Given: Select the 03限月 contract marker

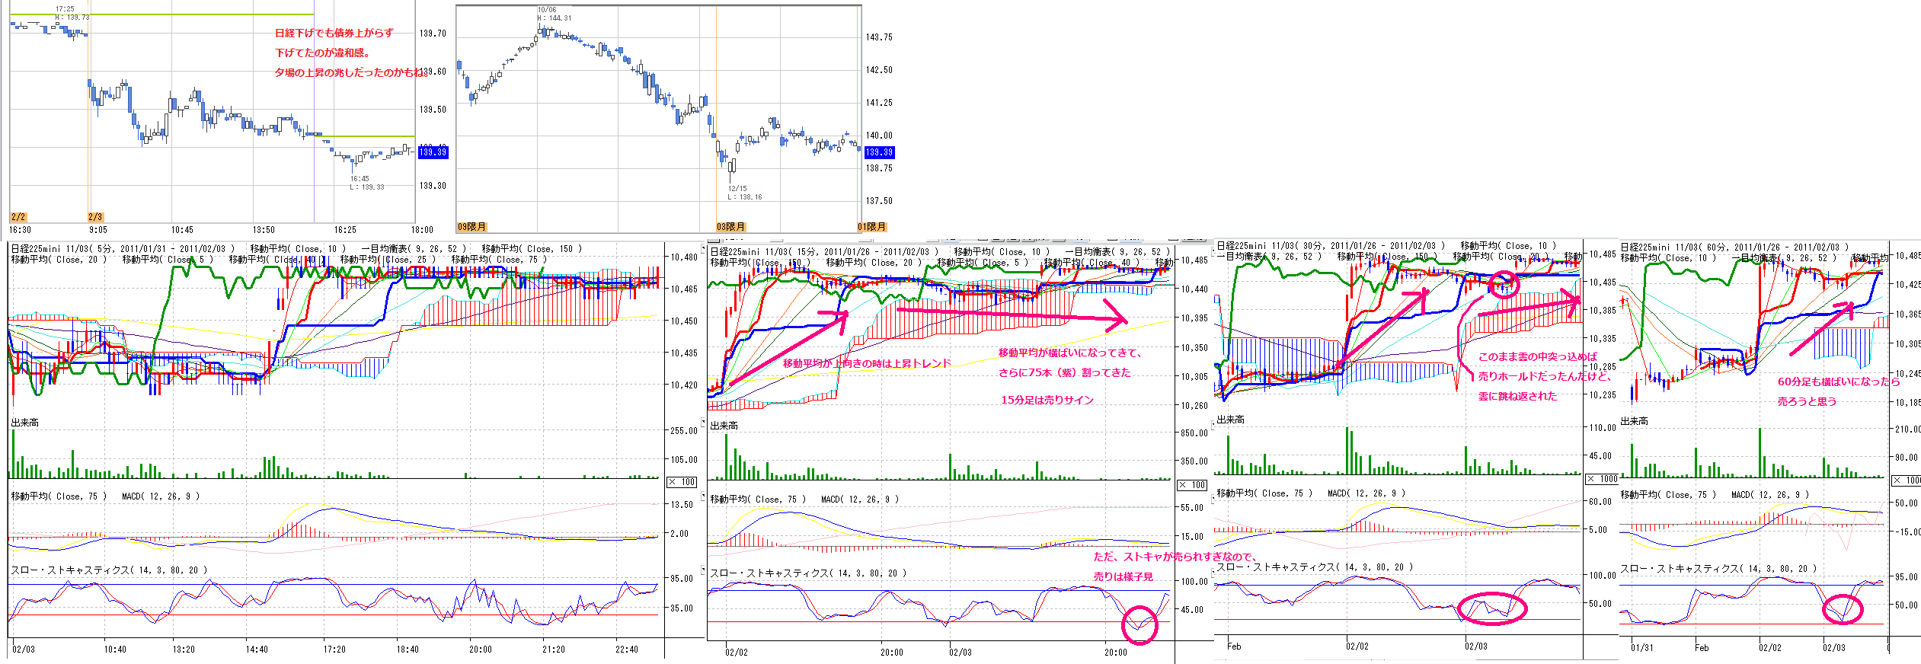Looking at the screenshot, I should pos(730,227).
